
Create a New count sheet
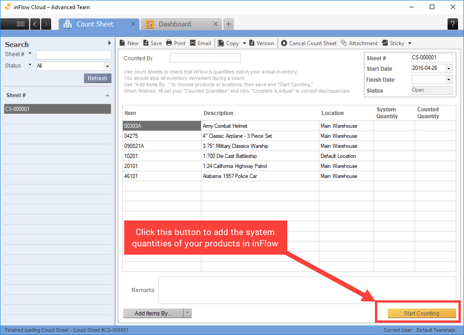(x=129, y=43)
